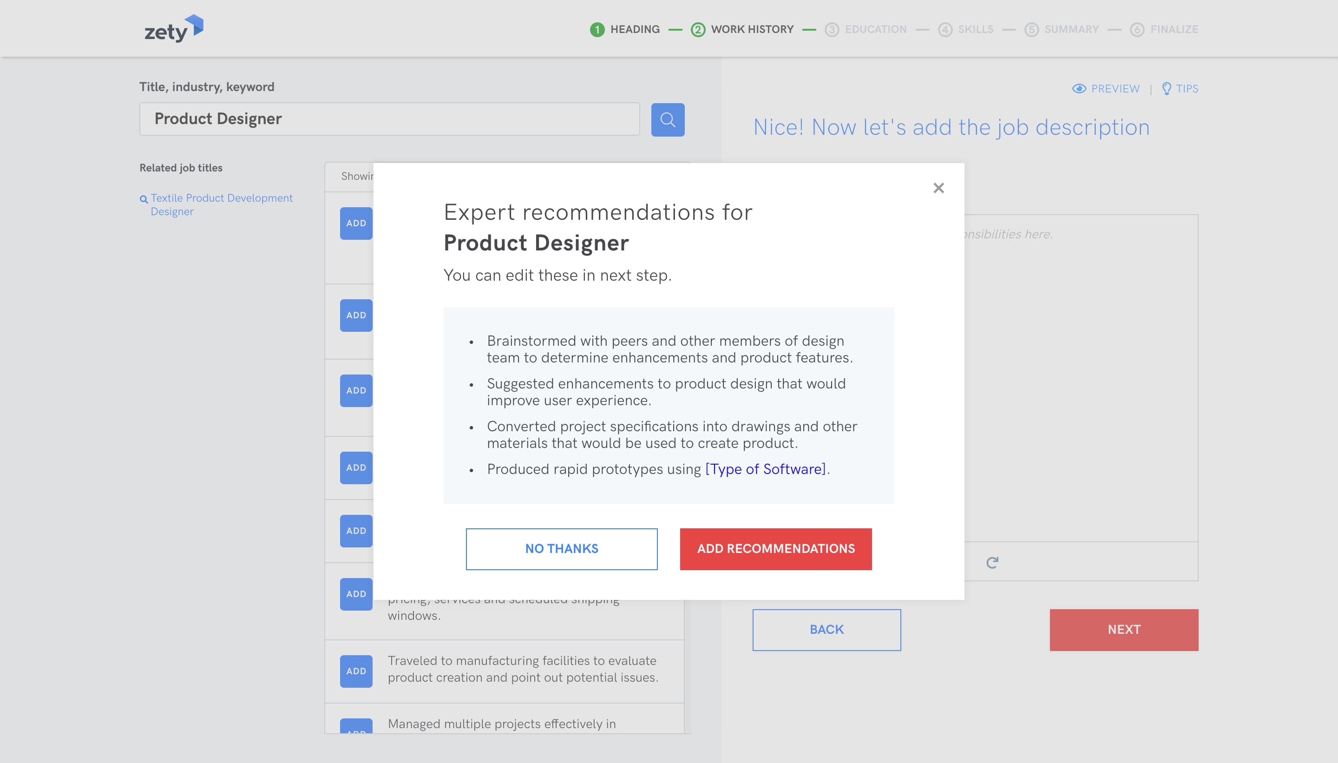Click the redo arrow icon in the editor
Image resolution: width=1338 pixels, height=763 pixels.
point(992,562)
